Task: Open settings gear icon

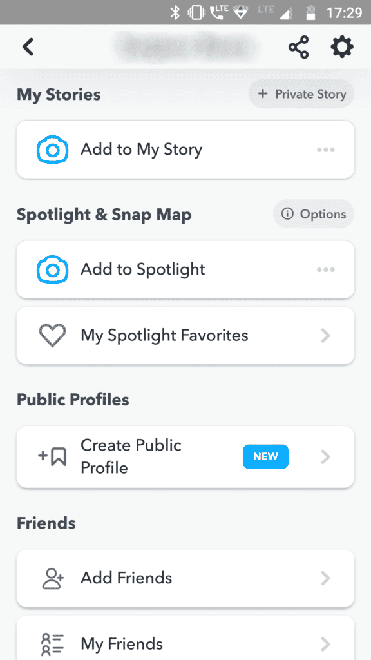Action: (x=341, y=46)
